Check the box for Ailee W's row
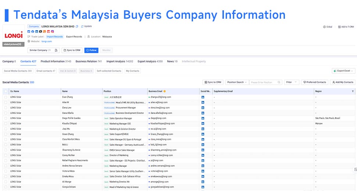The width and height of the screenshot is (357, 191). [6, 102]
